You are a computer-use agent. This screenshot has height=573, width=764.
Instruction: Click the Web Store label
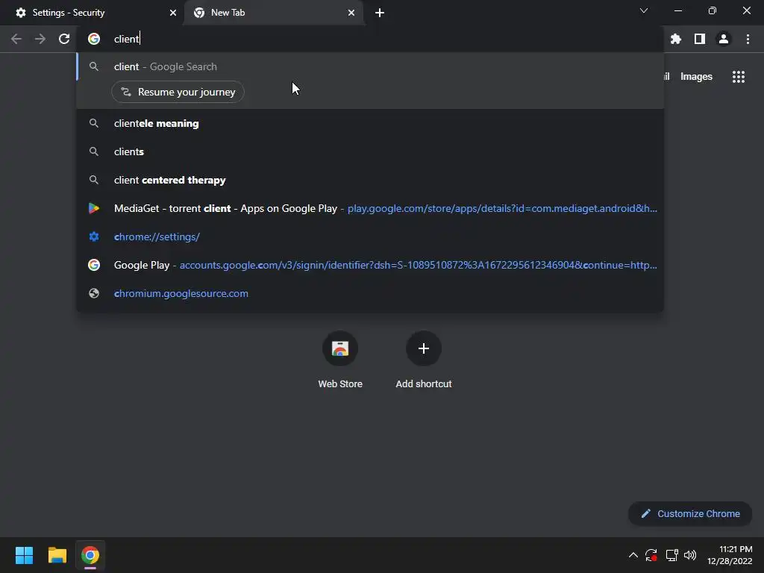(x=340, y=384)
